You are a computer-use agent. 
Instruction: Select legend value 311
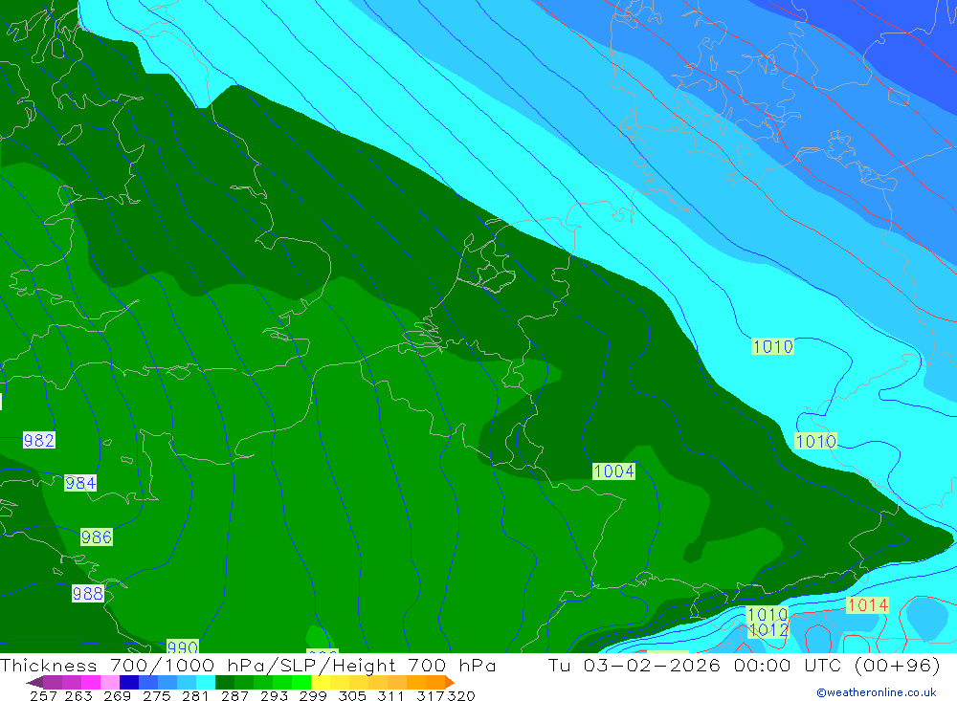(390, 696)
